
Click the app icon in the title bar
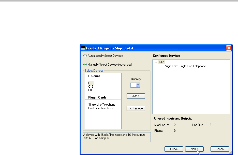coord(83,48)
